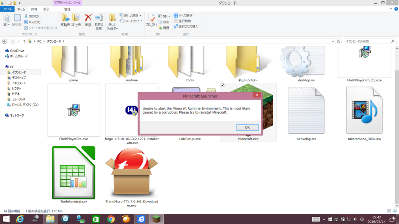This screenshot has width=399, height=224.
Task: Click the Copy icon in ribbon
Action: click(6, 20)
